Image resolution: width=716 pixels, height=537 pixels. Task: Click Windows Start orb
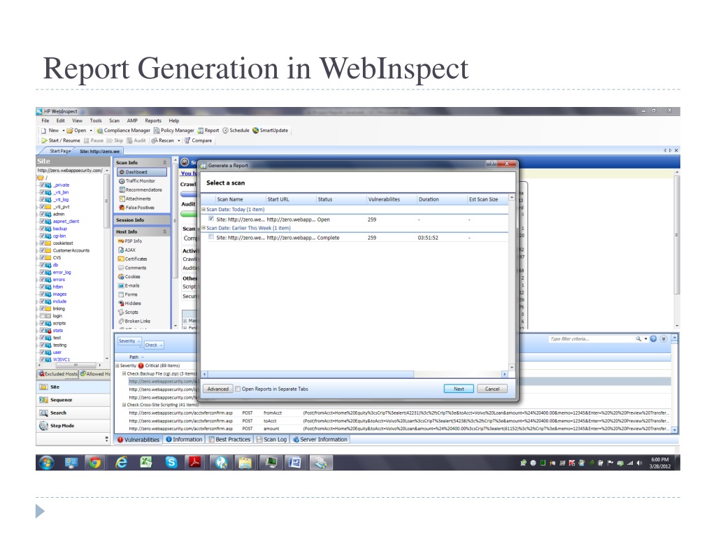(46, 463)
